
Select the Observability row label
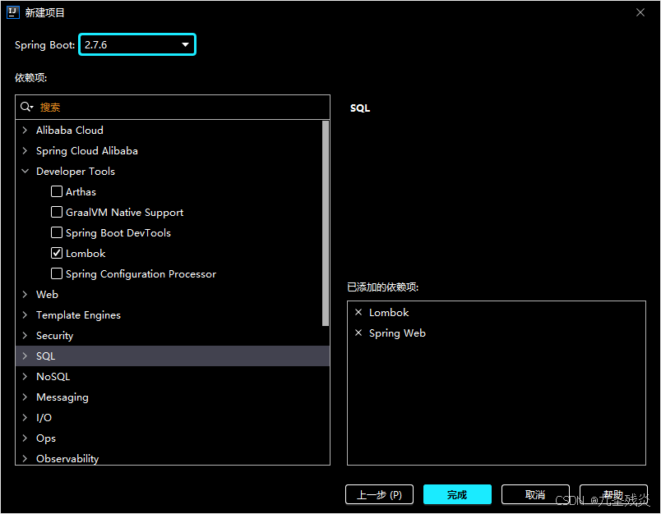coord(67,459)
